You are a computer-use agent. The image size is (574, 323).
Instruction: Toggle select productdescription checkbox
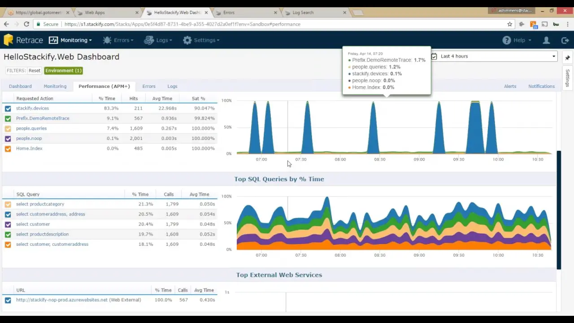point(8,234)
